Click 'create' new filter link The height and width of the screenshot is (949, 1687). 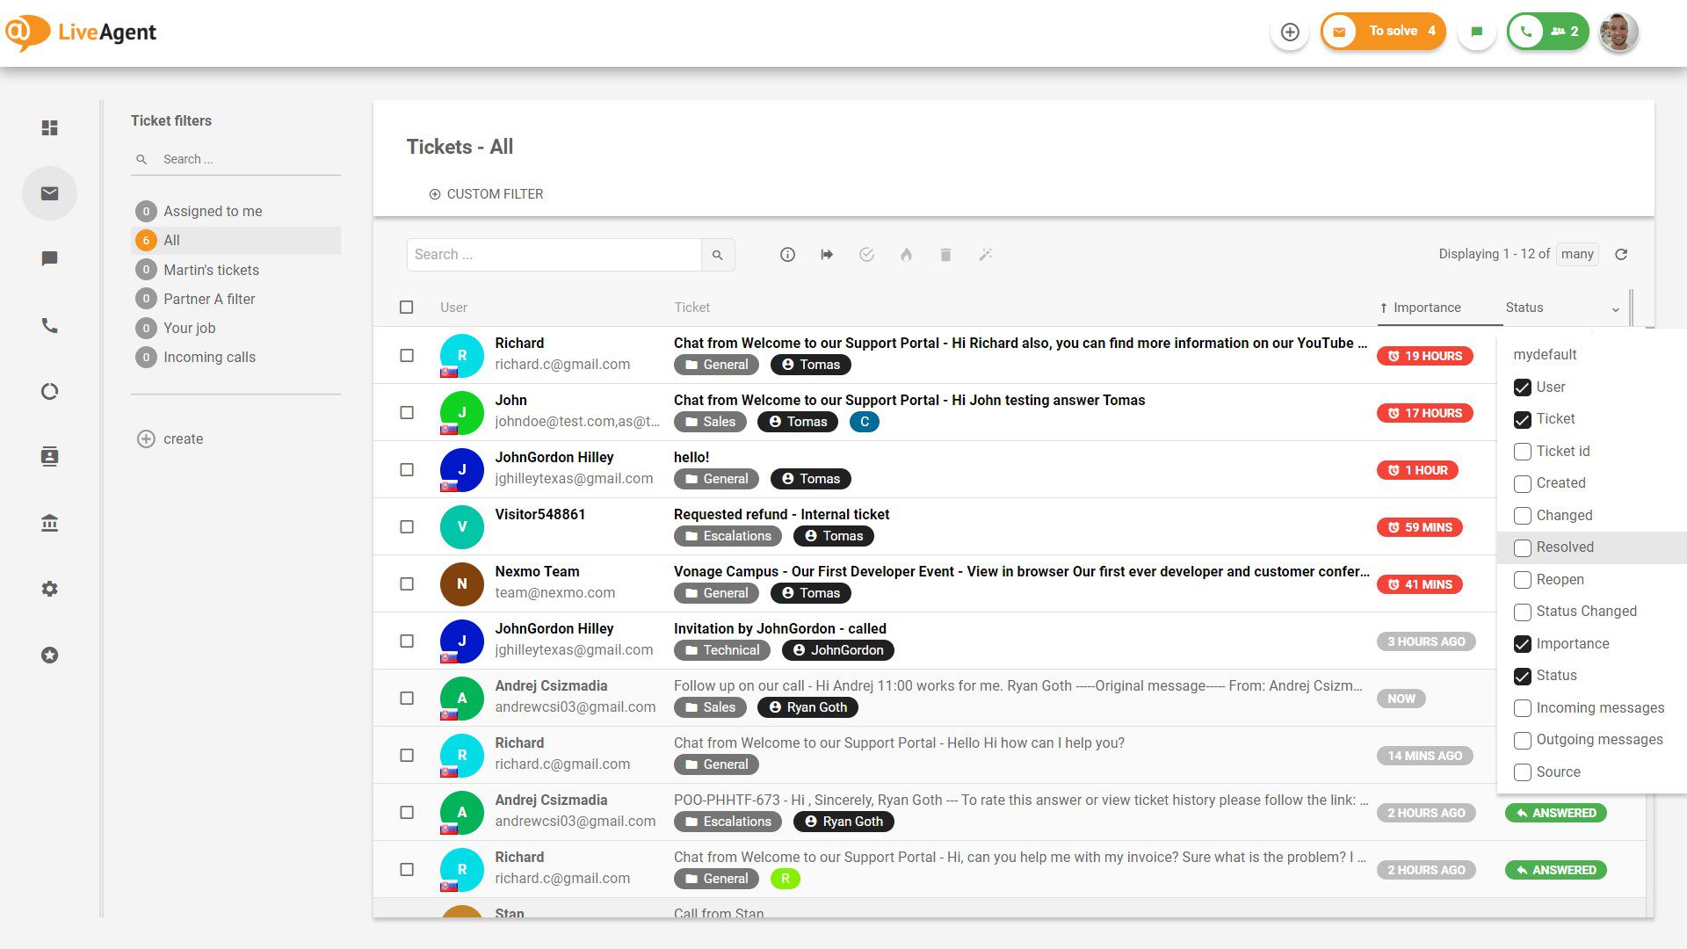pos(183,438)
